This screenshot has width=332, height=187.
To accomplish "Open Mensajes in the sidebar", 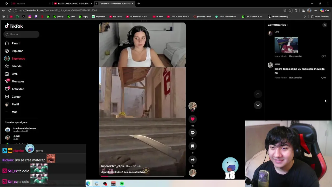I will point(18,81).
